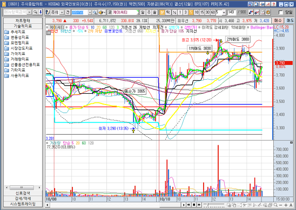Click the help question mark icon in the title bar

tap(273, 4)
